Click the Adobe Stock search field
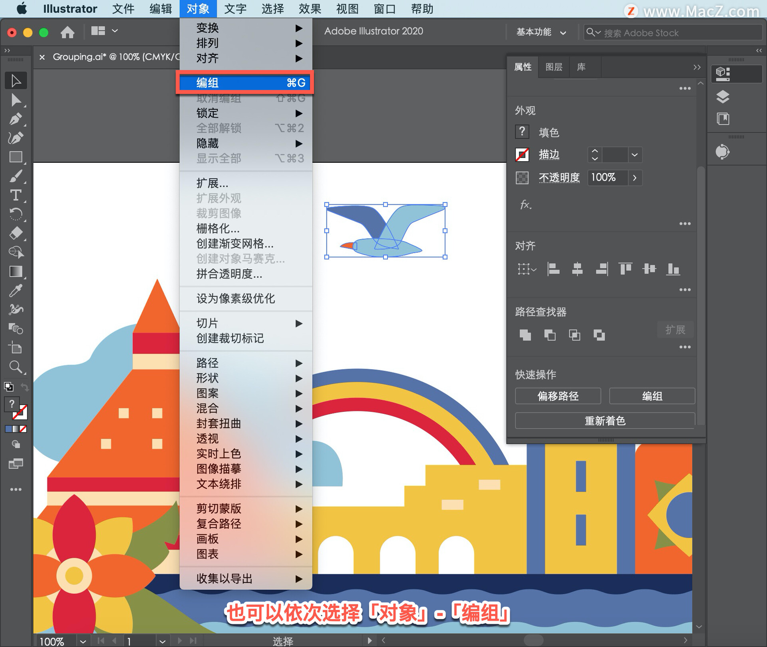This screenshot has height=647, width=767. pyautogui.click(x=673, y=32)
